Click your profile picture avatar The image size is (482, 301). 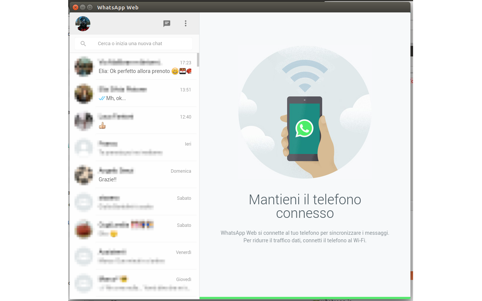pos(83,24)
